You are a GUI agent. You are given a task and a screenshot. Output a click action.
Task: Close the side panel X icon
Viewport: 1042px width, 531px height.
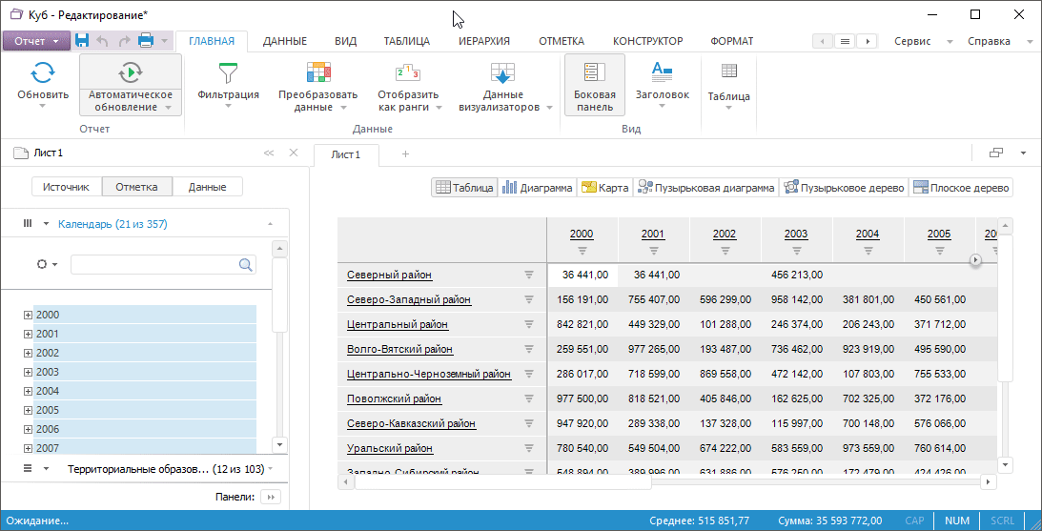(293, 153)
